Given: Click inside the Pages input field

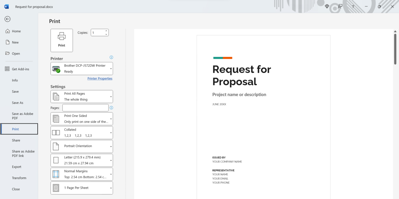Looking at the screenshot, I should [85, 108].
